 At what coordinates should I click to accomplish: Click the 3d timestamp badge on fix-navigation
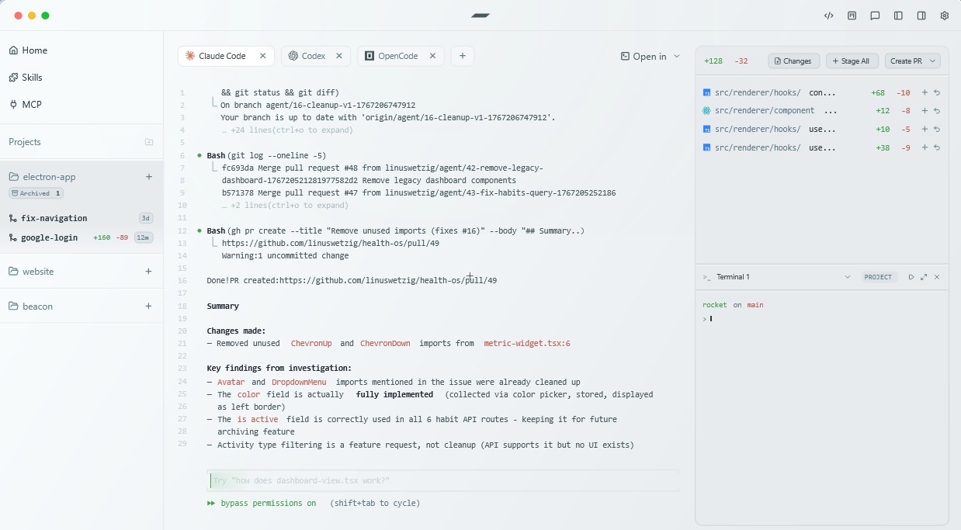146,218
